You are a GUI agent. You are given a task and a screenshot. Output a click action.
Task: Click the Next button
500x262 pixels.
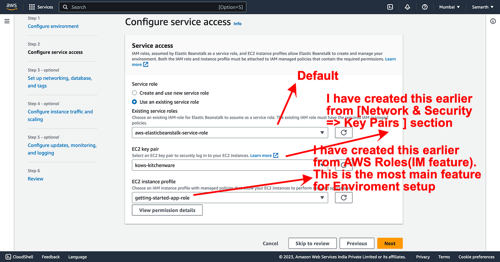(x=389, y=243)
